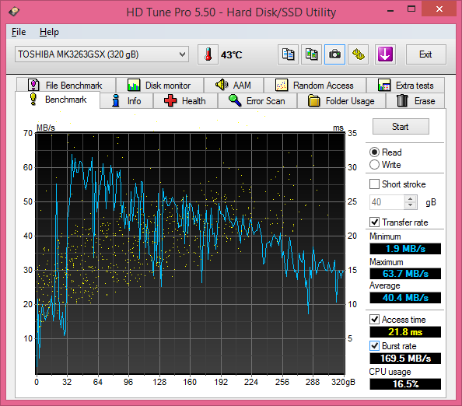Expand the TOSHIBA MK3263GSX drive dropdown
The image size is (462, 406).
click(102, 54)
